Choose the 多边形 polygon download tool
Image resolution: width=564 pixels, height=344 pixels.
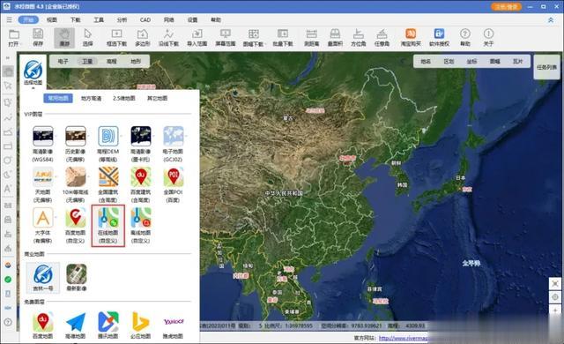click(x=143, y=37)
